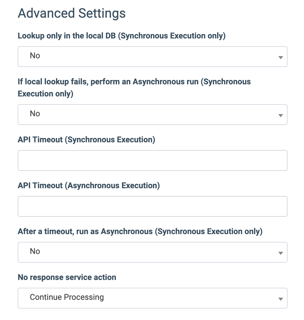Focus the API Timeout (Synchronous Execution) input field
Viewport: 304px width, 320px height.
click(x=153, y=160)
